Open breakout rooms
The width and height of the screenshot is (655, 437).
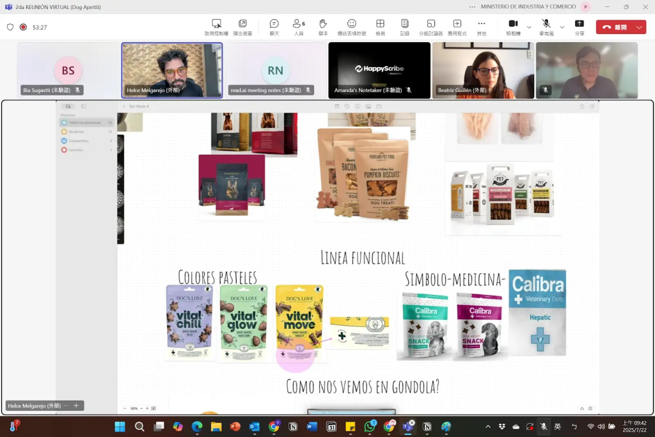pyautogui.click(x=430, y=27)
